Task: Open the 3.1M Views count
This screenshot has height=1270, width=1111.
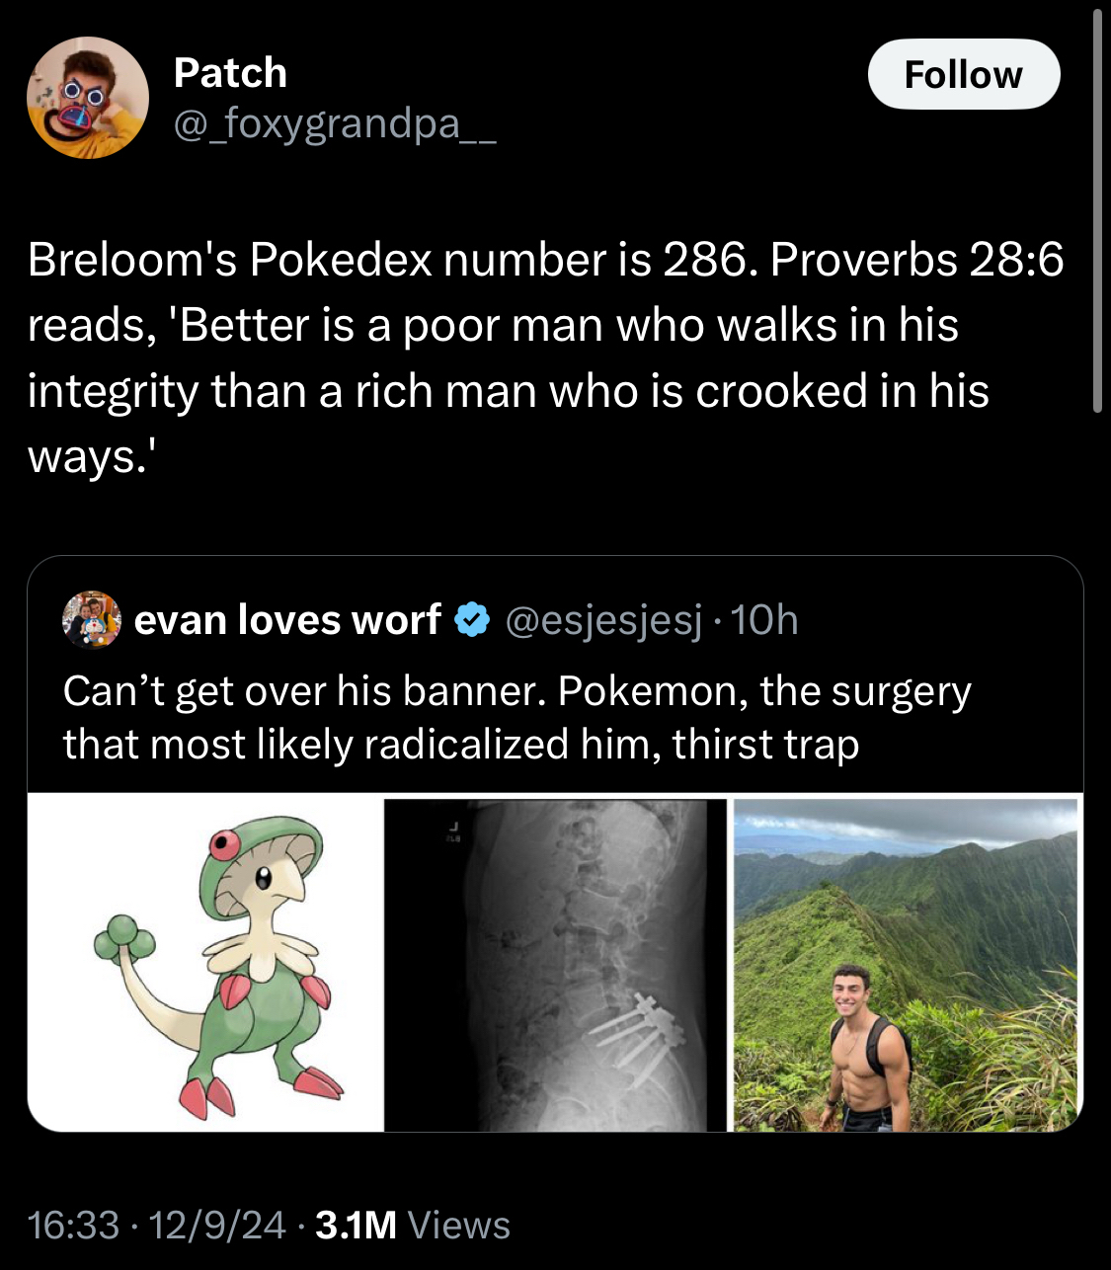Action: click(x=356, y=1225)
